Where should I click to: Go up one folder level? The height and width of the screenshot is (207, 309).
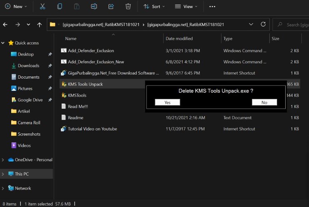(40, 25)
